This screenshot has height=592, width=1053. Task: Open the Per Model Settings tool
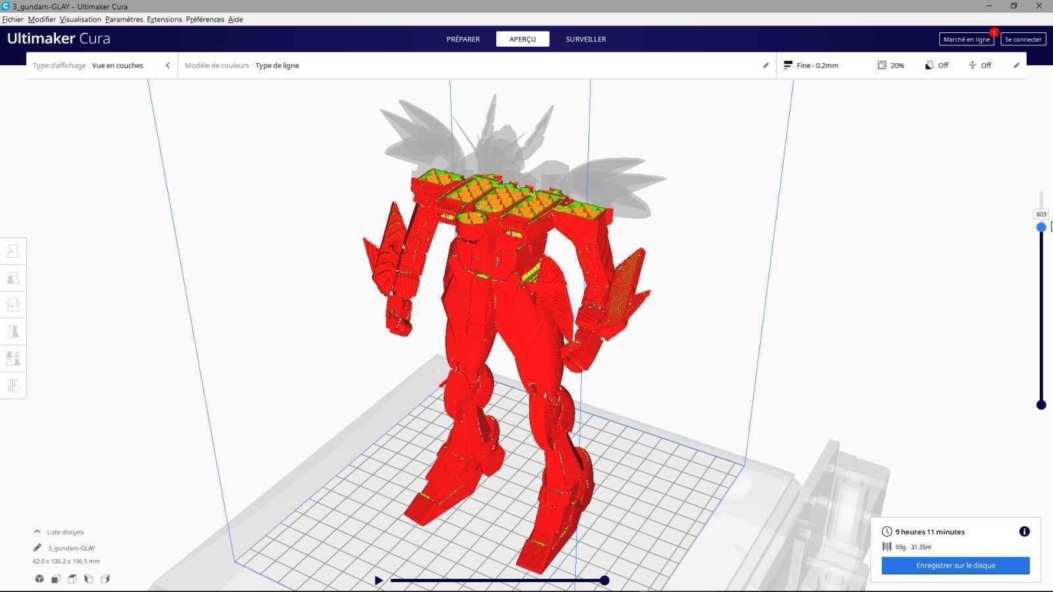pyautogui.click(x=13, y=359)
